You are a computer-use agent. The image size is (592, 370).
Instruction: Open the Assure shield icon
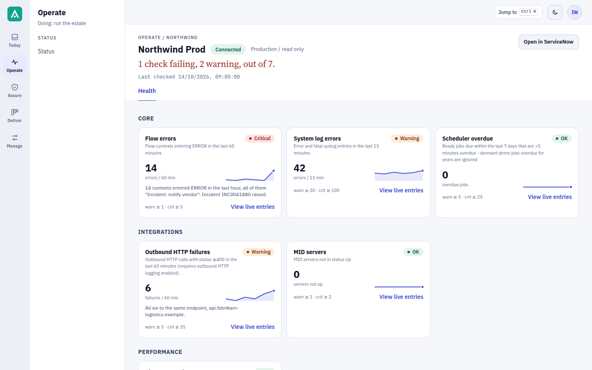point(15,87)
